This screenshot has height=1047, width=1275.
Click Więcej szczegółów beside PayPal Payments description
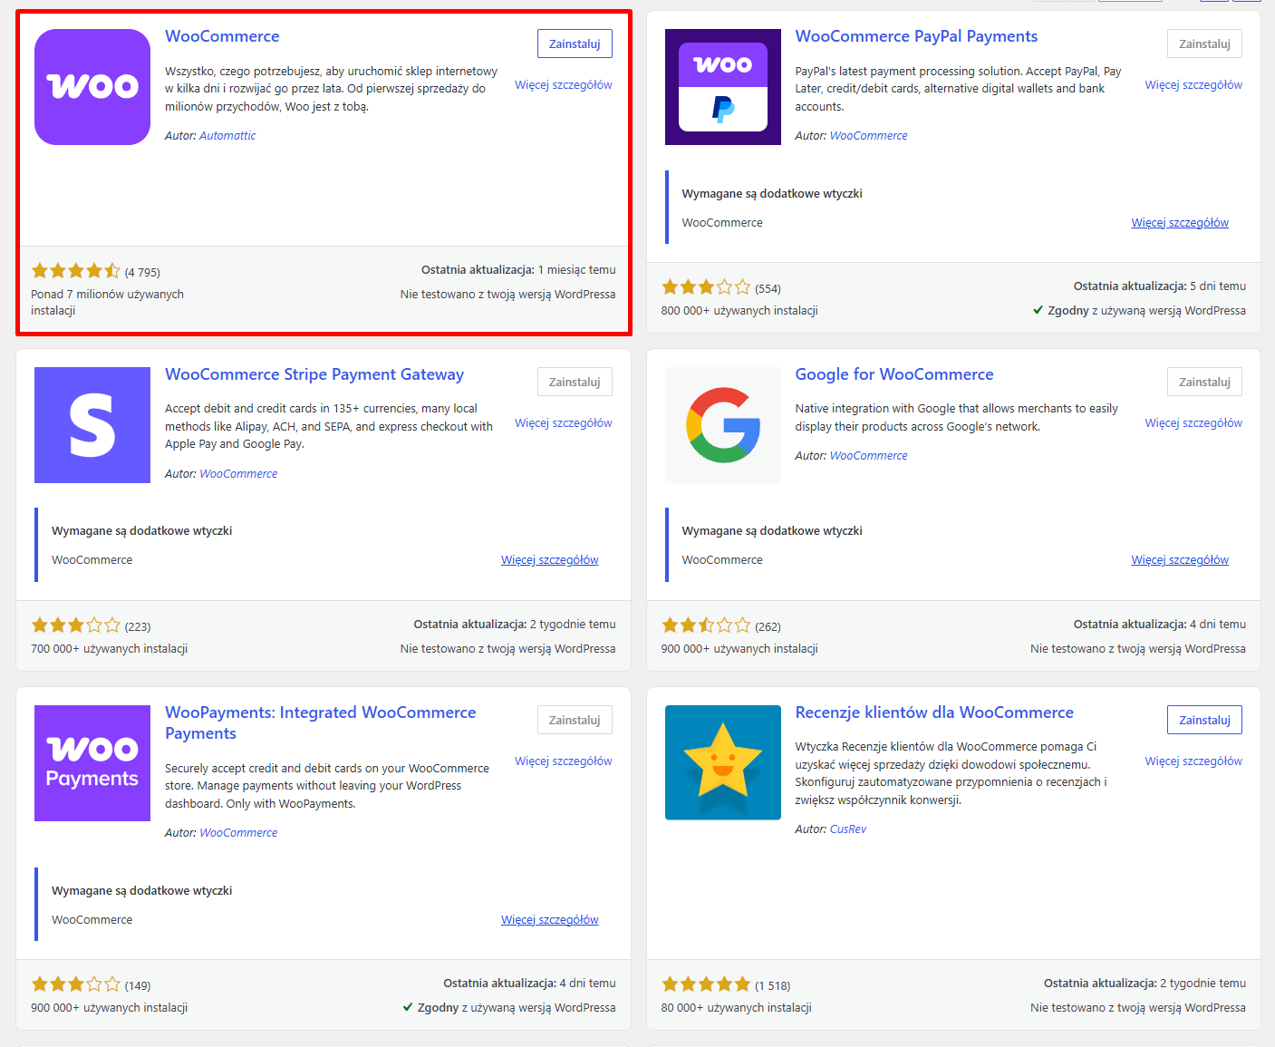[1193, 84]
